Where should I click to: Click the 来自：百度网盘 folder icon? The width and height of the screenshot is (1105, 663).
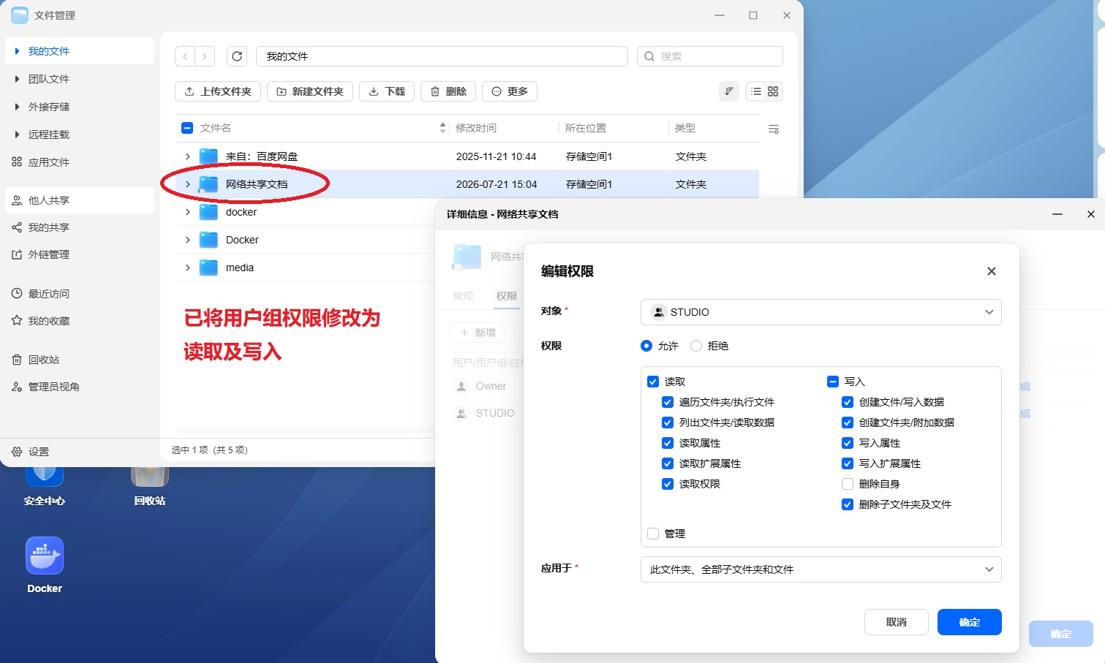pyautogui.click(x=209, y=156)
